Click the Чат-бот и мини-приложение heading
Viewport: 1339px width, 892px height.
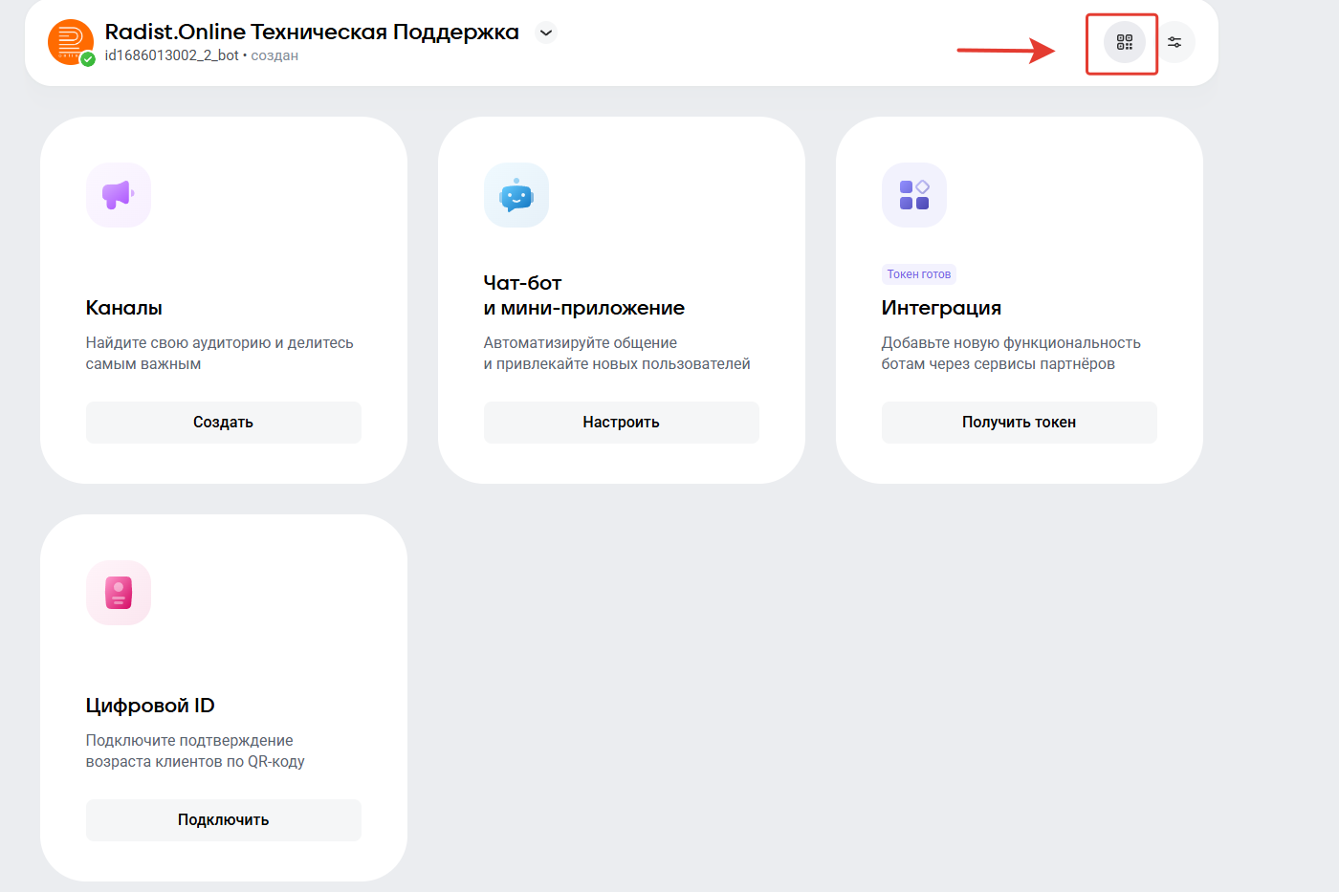583,295
